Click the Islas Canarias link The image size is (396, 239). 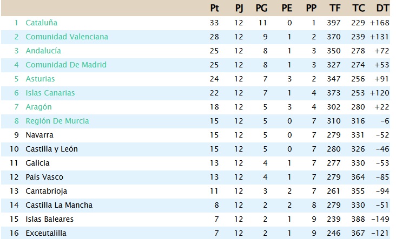tap(50, 93)
